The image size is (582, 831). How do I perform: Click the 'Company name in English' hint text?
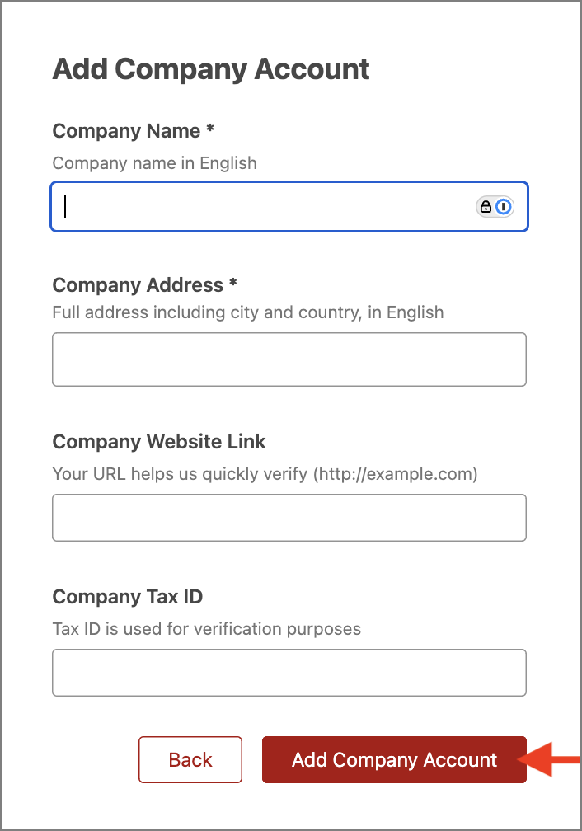coord(155,163)
